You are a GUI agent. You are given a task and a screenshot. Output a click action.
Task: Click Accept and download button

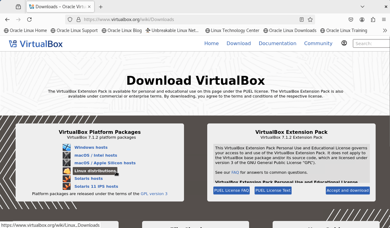click(x=348, y=191)
